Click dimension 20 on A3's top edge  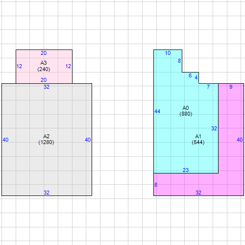click(x=44, y=53)
